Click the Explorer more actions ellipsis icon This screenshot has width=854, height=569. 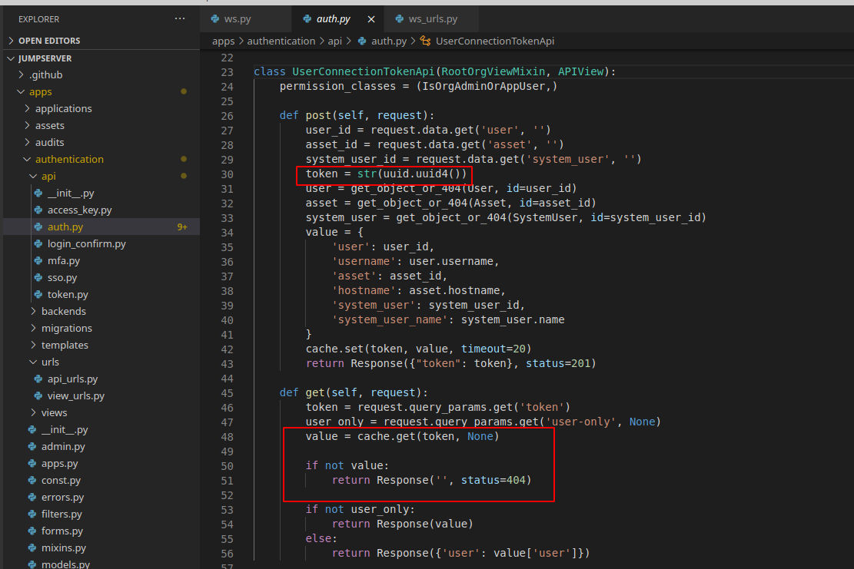click(180, 18)
